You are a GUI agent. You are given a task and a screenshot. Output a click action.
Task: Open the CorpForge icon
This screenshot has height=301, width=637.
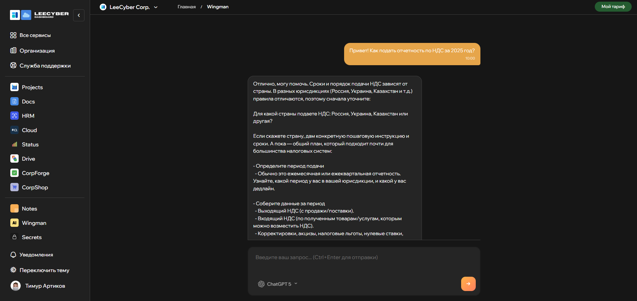(x=14, y=173)
